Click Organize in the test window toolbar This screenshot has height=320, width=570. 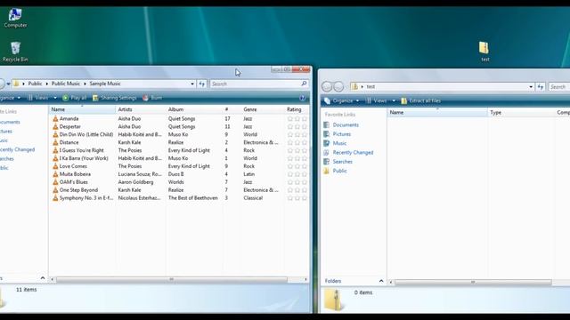pyautogui.click(x=342, y=100)
